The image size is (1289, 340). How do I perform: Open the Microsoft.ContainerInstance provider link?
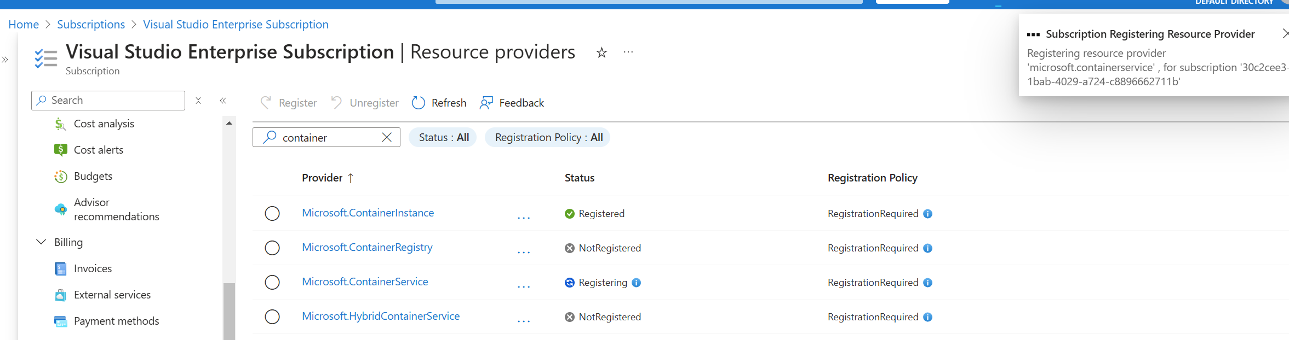(x=368, y=213)
